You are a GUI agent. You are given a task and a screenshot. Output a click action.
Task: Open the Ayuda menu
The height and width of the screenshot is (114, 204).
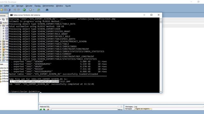pyautogui.click(x=68, y=6)
